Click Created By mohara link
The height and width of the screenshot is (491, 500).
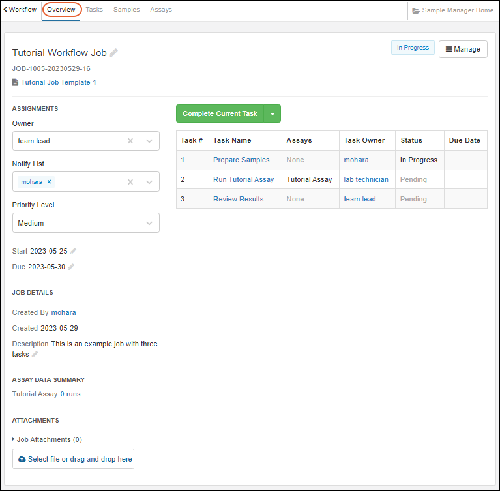pos(63,312)
